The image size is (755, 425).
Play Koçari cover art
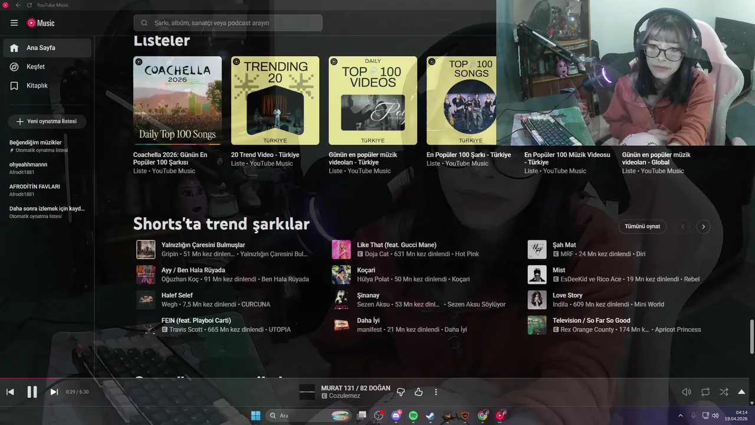[x=342, y=274]
